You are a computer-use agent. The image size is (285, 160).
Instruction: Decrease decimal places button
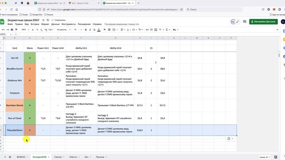(x=41, y=30)
